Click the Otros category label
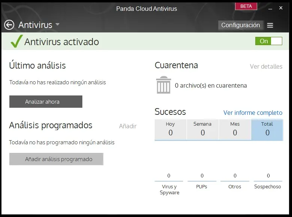Viewport: 292px width, 217px height. tap(235, 186)
